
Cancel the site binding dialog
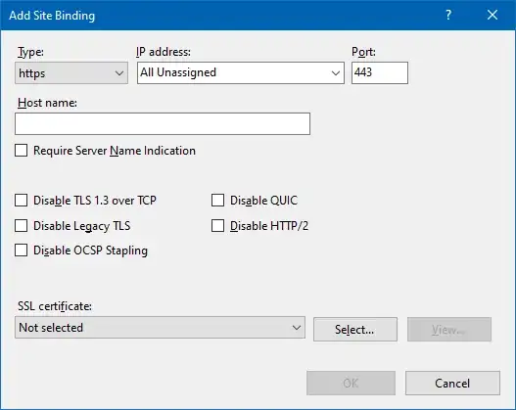pos(452,383)
